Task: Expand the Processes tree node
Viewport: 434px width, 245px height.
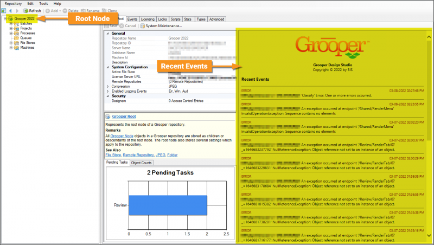Action: tap(11, 33)
